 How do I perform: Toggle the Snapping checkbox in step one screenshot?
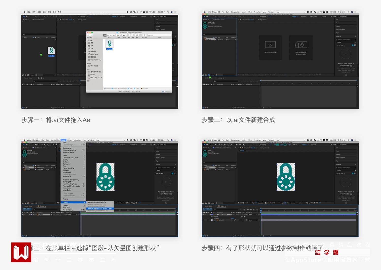point(79,17)
